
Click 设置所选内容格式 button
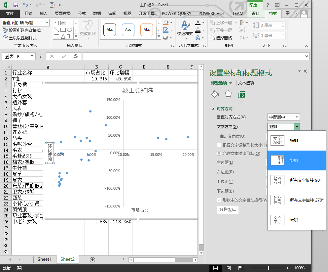tap(22, 30)
